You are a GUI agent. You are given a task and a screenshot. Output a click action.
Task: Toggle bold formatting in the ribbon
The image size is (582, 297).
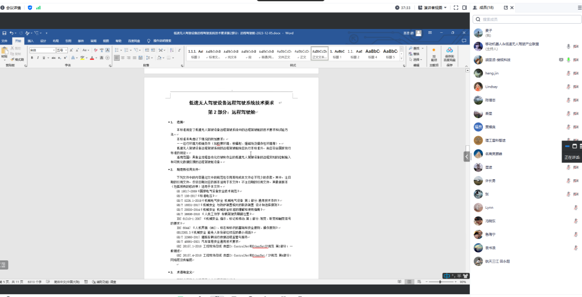pos(31,58)
